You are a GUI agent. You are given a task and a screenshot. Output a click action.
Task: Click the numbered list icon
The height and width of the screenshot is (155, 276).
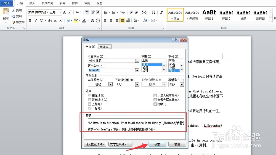coord(114,12)
